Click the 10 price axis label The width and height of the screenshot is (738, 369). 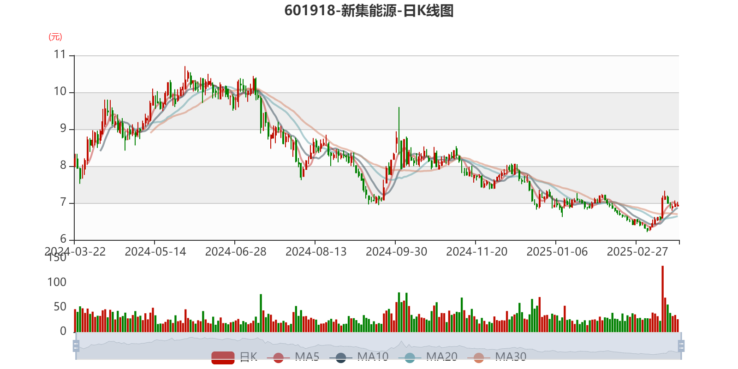pyautogui.click(x=60, y=92)
